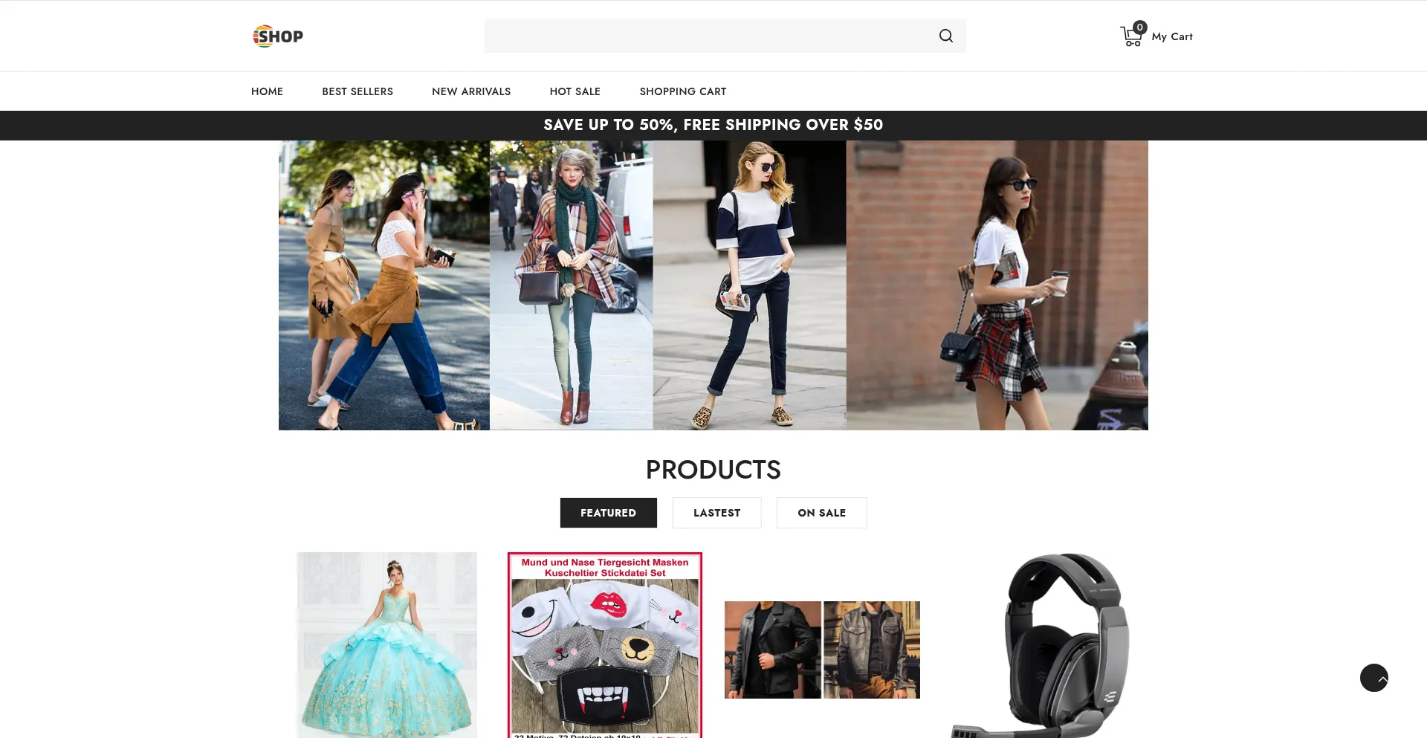Image resolution: width=1427 pixels, height=738 pixels.
Task: Open the turquoise ball gown product
Action: coord(386,645)
